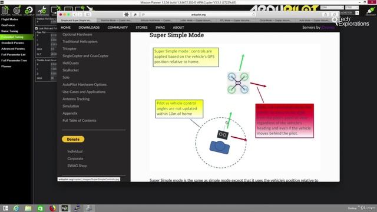Click HOME in site navigation
377x212 pixels.
pos(65,28)
